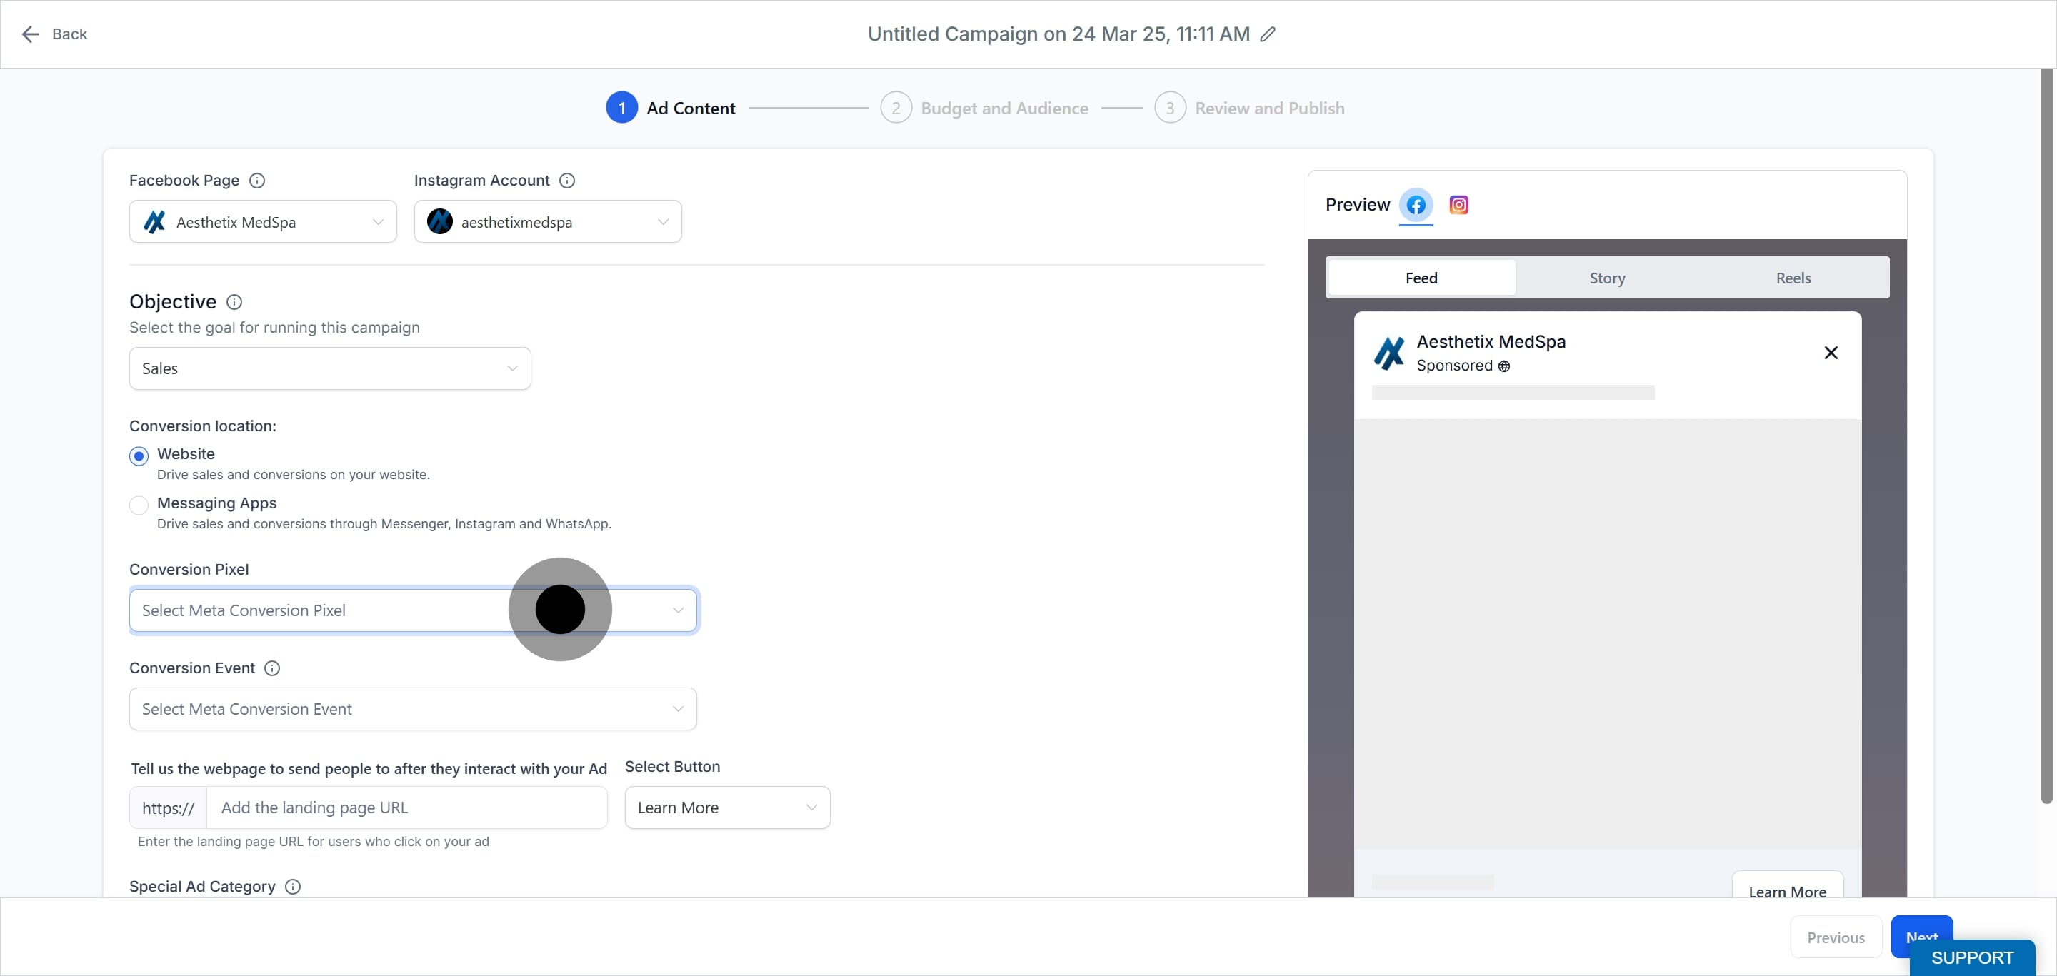Open the Meta Conversion Event dropdown
2057x976 pixels.
[x=413, y=709]
